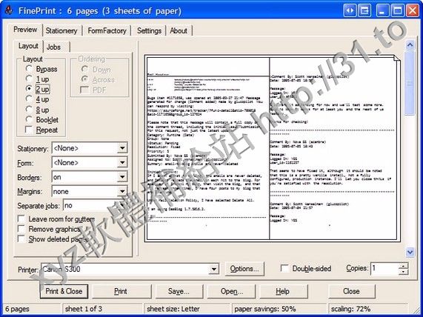
Task: Click 'sheet size: Letter' status entry
Action: (173, 309)
